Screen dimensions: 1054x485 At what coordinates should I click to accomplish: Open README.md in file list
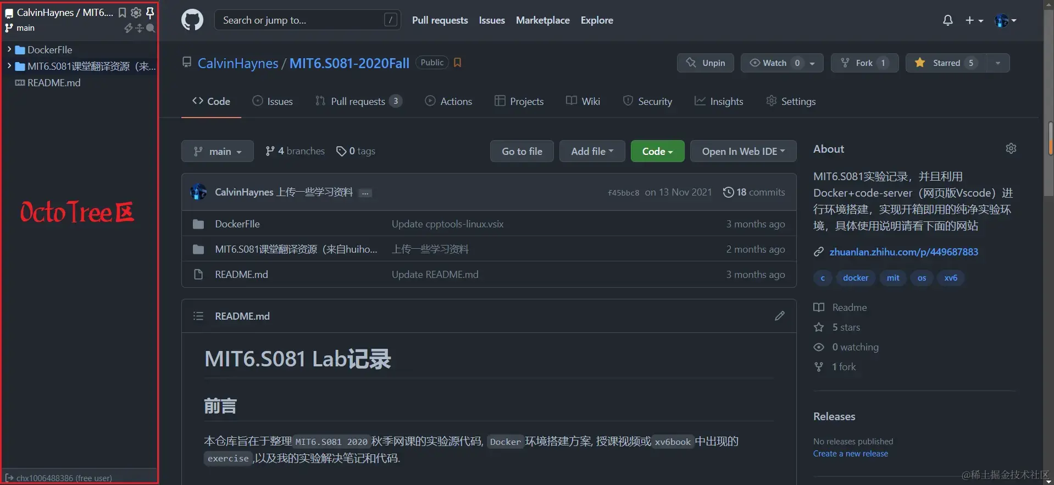241,275
